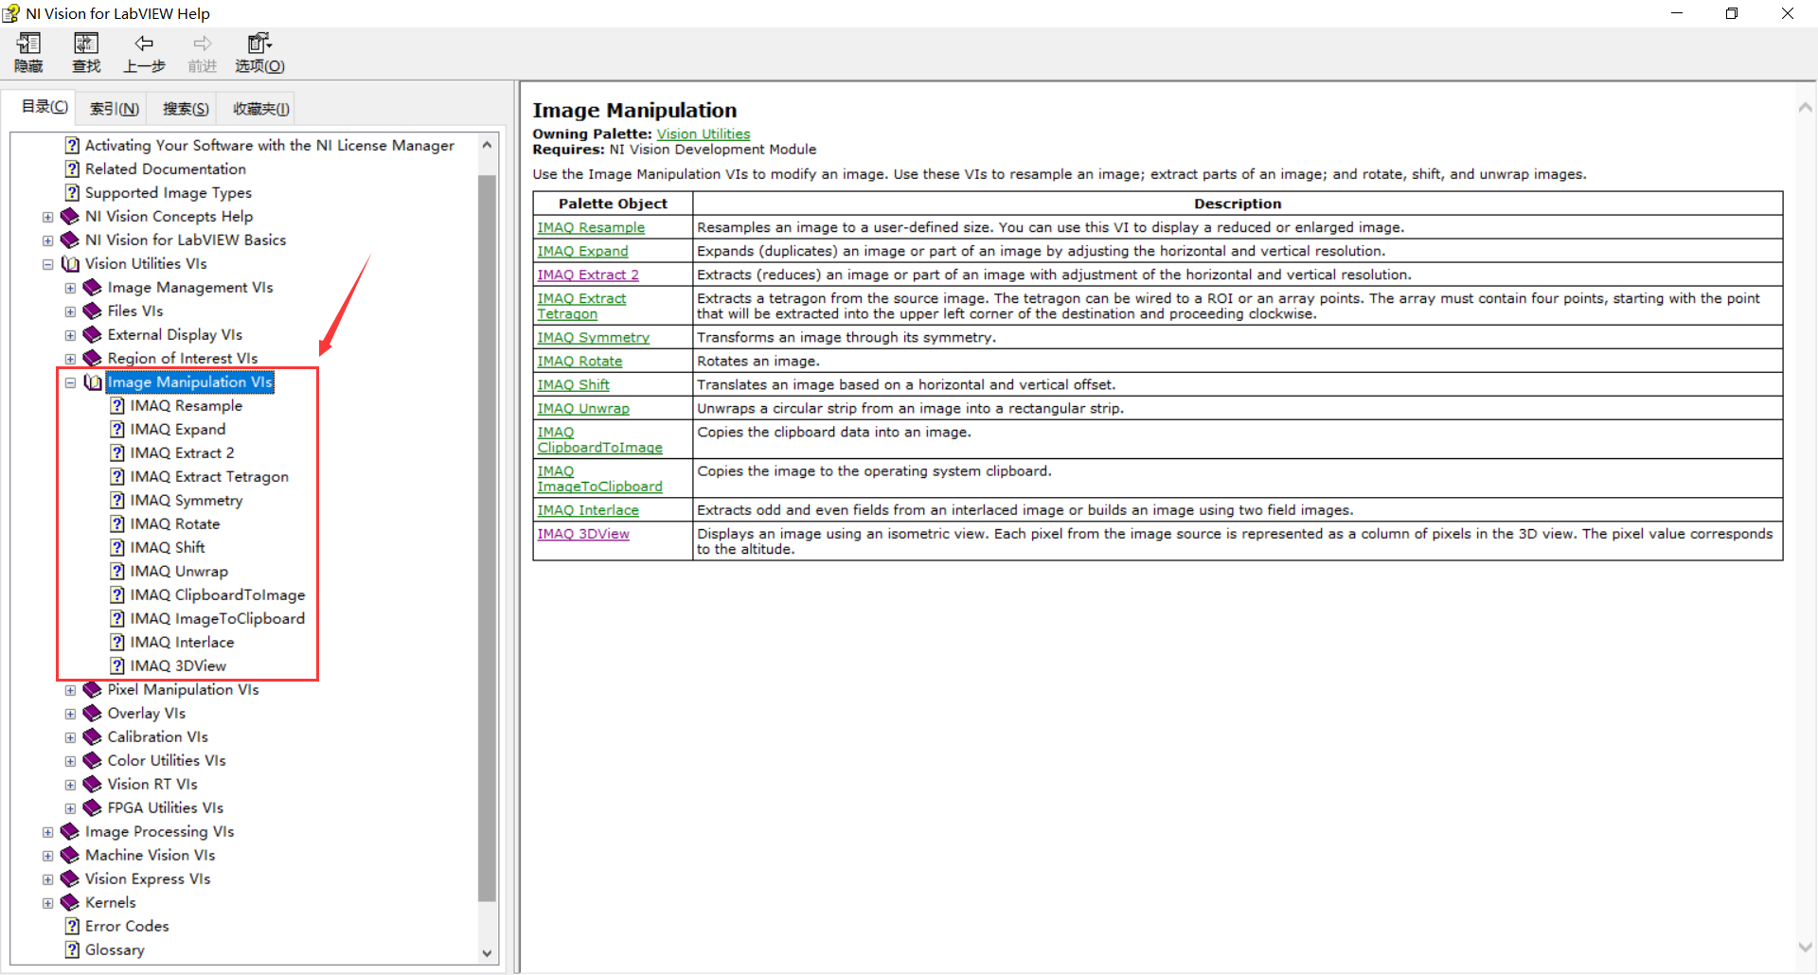Open the Options (选项) toolbar icon
Screen dimensions: 1818x975
coord(259,44)
